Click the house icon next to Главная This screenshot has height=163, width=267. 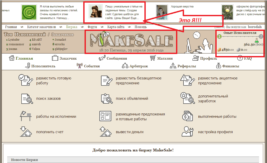tap(12, 58)
